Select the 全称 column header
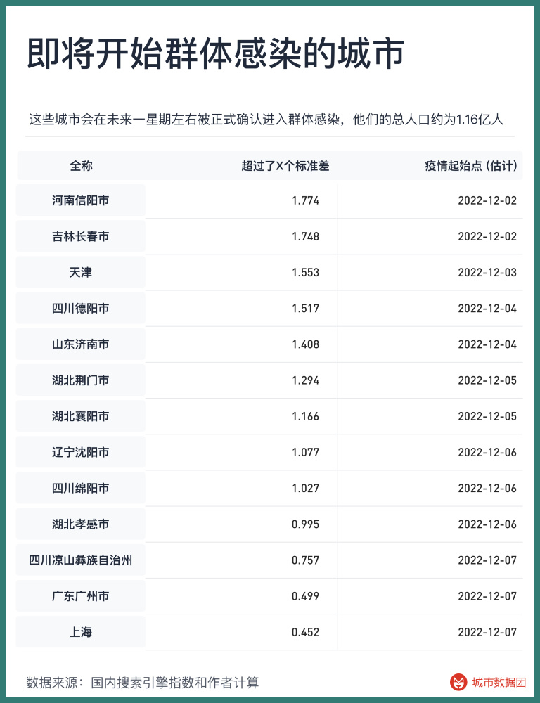 coord(81,166)
